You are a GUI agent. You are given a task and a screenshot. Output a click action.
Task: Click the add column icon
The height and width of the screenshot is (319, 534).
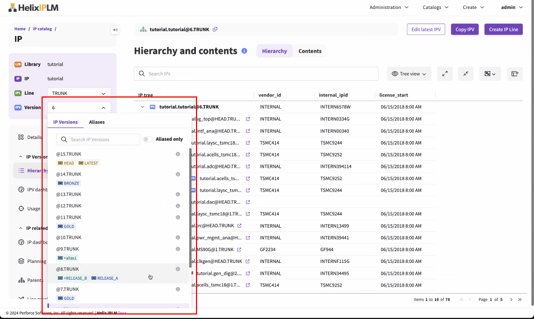tap(514, 73)
